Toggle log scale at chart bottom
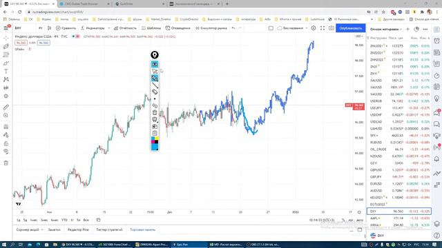The width and height of the screenshot is (442, 248). tap(350, 220)
